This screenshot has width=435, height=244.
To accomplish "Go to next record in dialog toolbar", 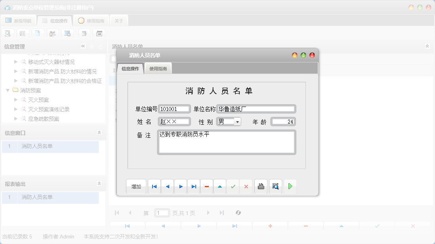I will point(181,186).
